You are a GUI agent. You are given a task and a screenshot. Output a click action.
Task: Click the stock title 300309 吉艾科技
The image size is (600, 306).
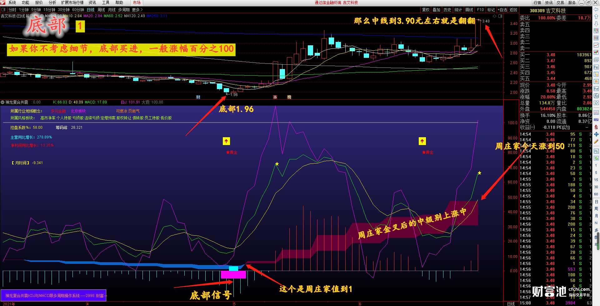tap(548, 11)
